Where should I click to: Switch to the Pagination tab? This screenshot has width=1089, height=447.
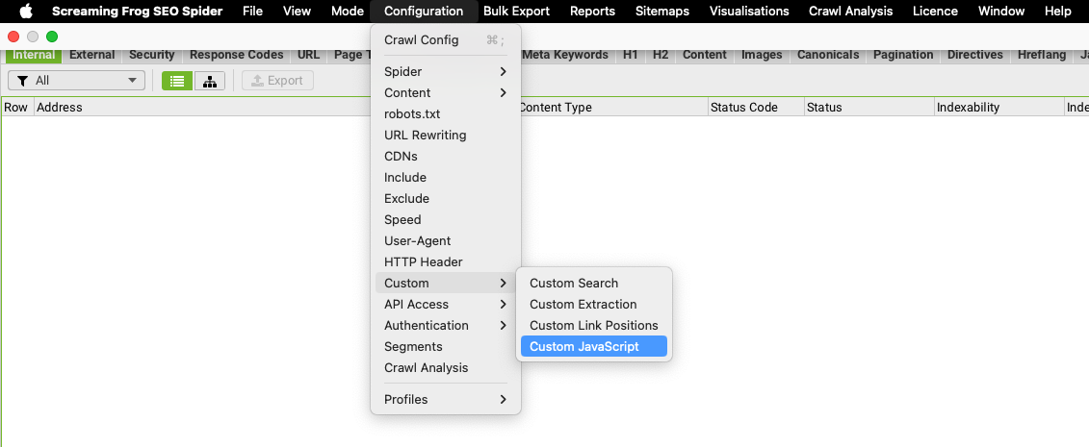coord(903,55)
